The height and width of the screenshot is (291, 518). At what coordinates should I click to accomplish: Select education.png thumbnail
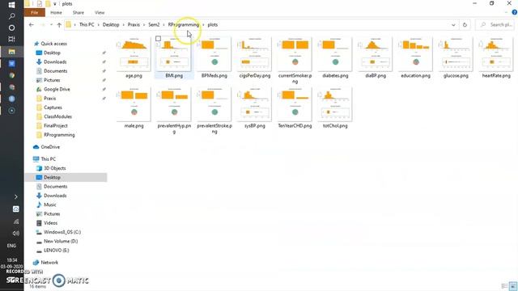pos(416,53)
